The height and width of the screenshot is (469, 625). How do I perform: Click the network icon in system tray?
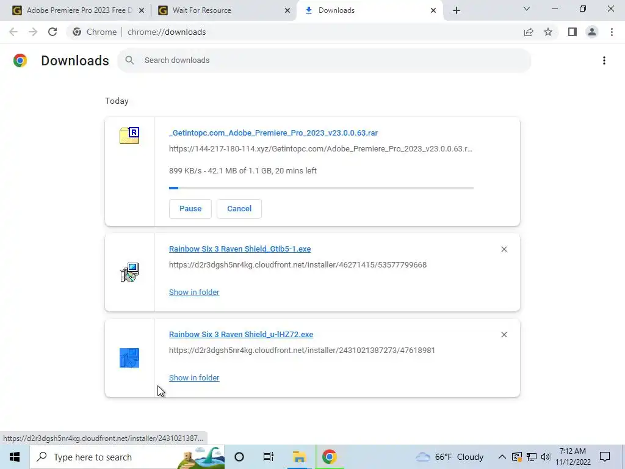532,457
